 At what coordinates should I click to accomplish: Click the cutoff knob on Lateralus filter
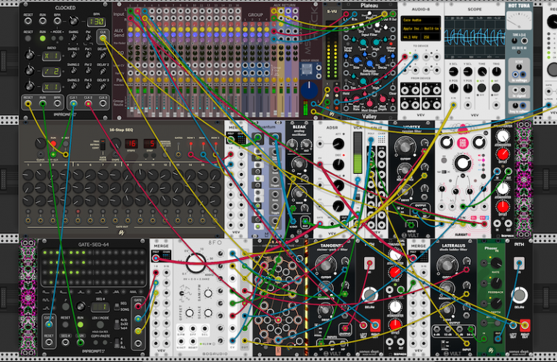[x=447, y=265]
